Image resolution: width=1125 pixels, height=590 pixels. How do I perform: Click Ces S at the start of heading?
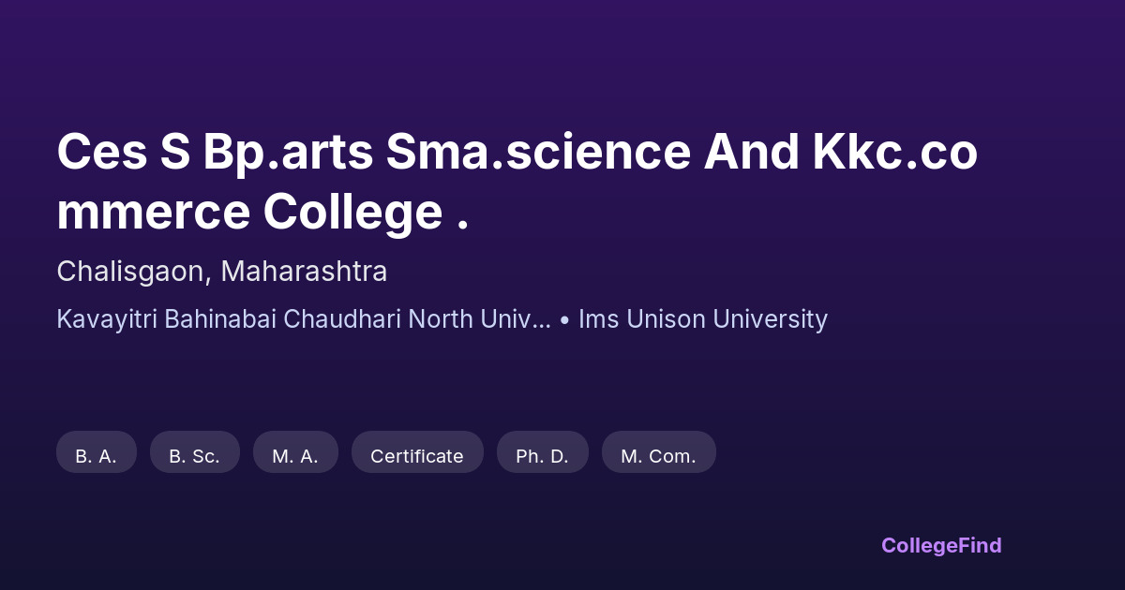[x=123, y=153]
